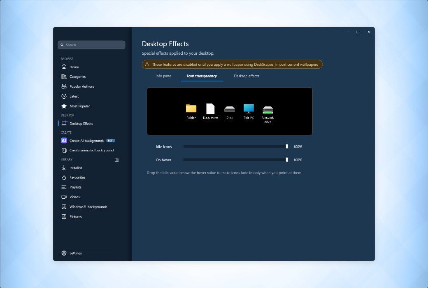Image resolution: width=428 pixels, height=288 pixels.
Task: Open the Favourites label in Library
Action: click(77, 177)
